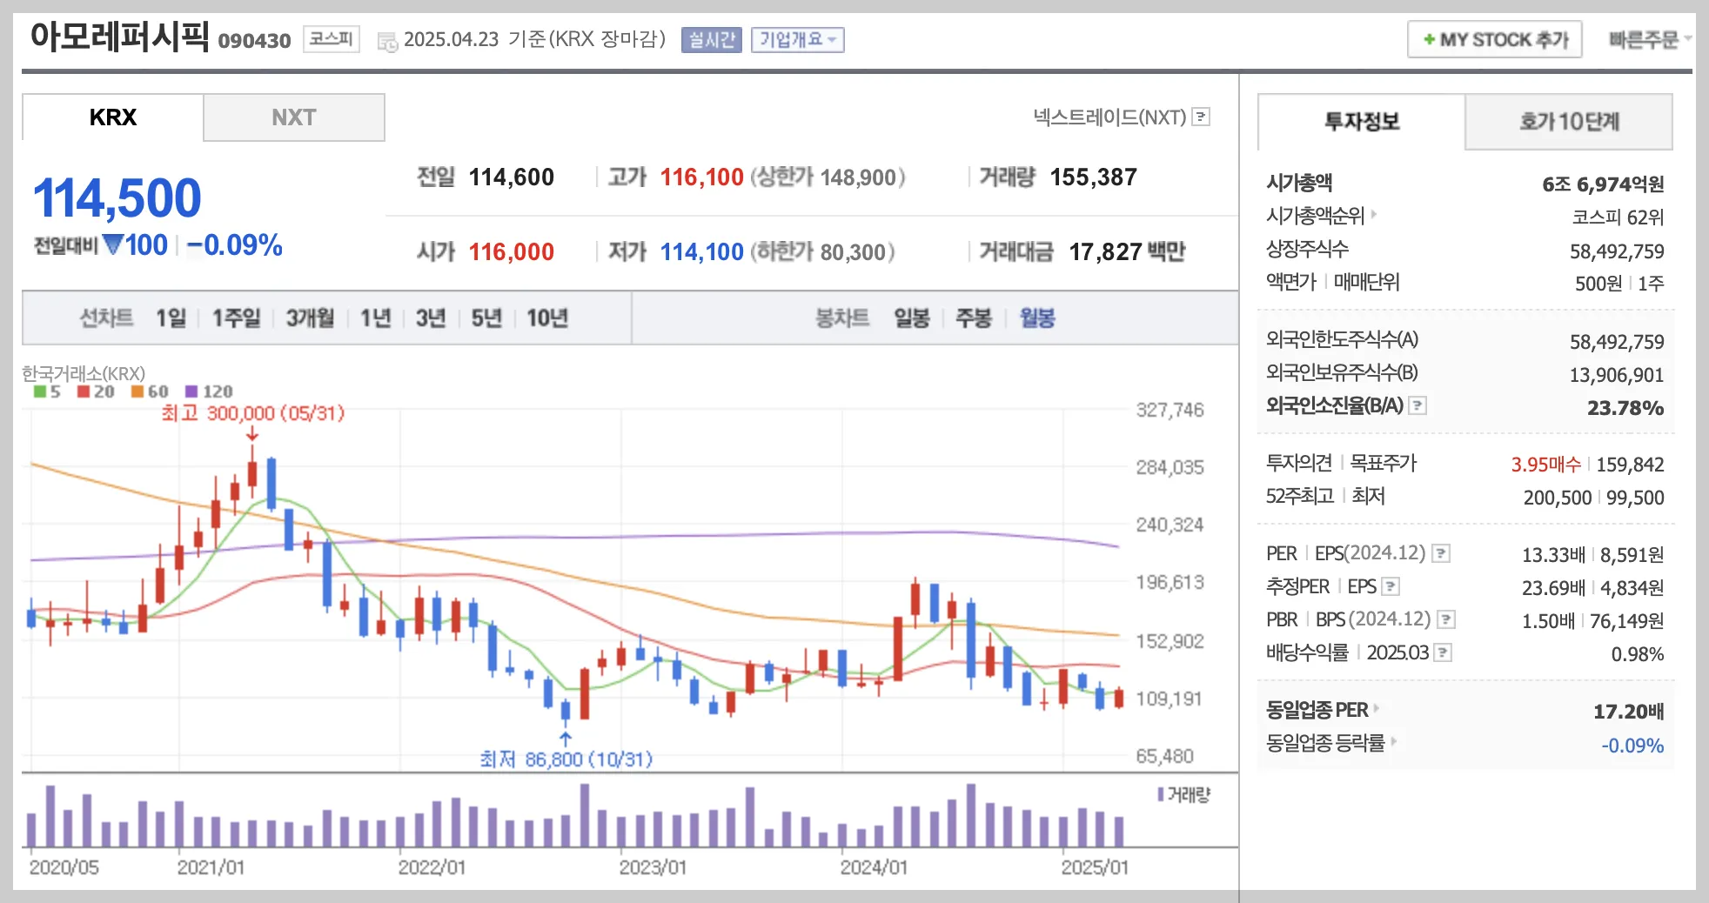Click the 시가총액 value 6조 6,974억원
The height and width of the screenshot is (903, 1709).
click(1603, 184)
